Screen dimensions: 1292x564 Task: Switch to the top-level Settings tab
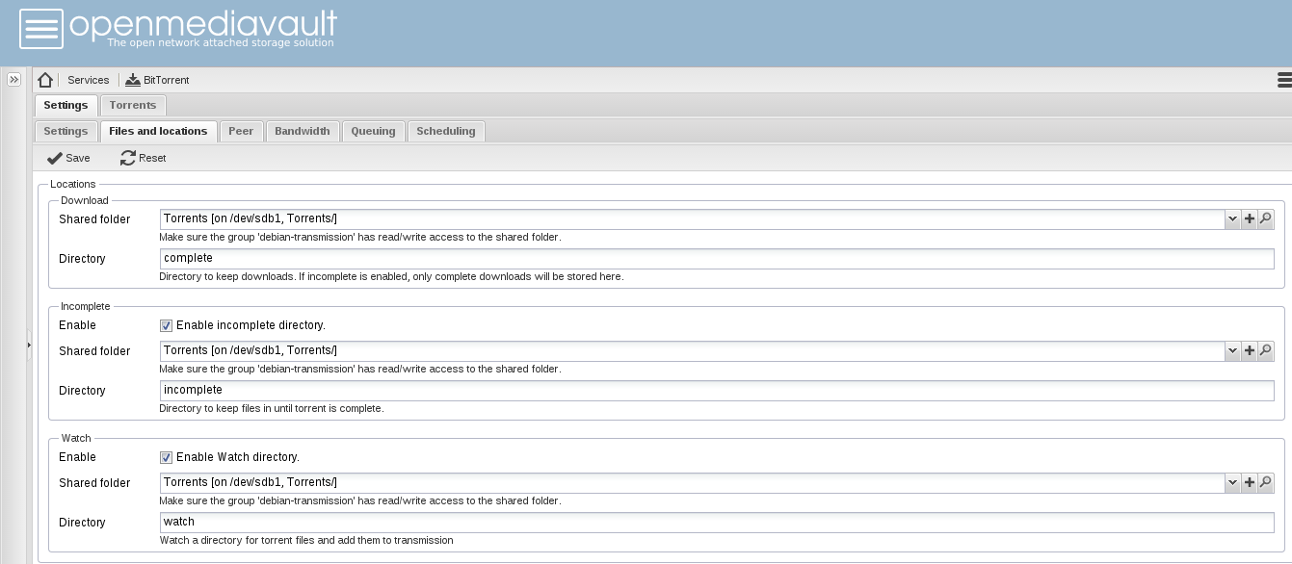click(x=66, y=105)
